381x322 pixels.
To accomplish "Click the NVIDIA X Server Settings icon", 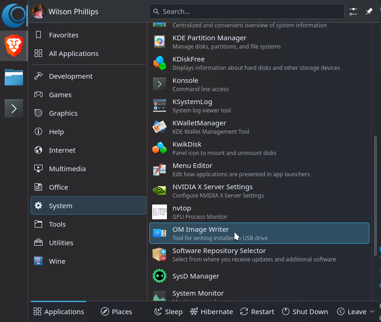I will point(160,191).
